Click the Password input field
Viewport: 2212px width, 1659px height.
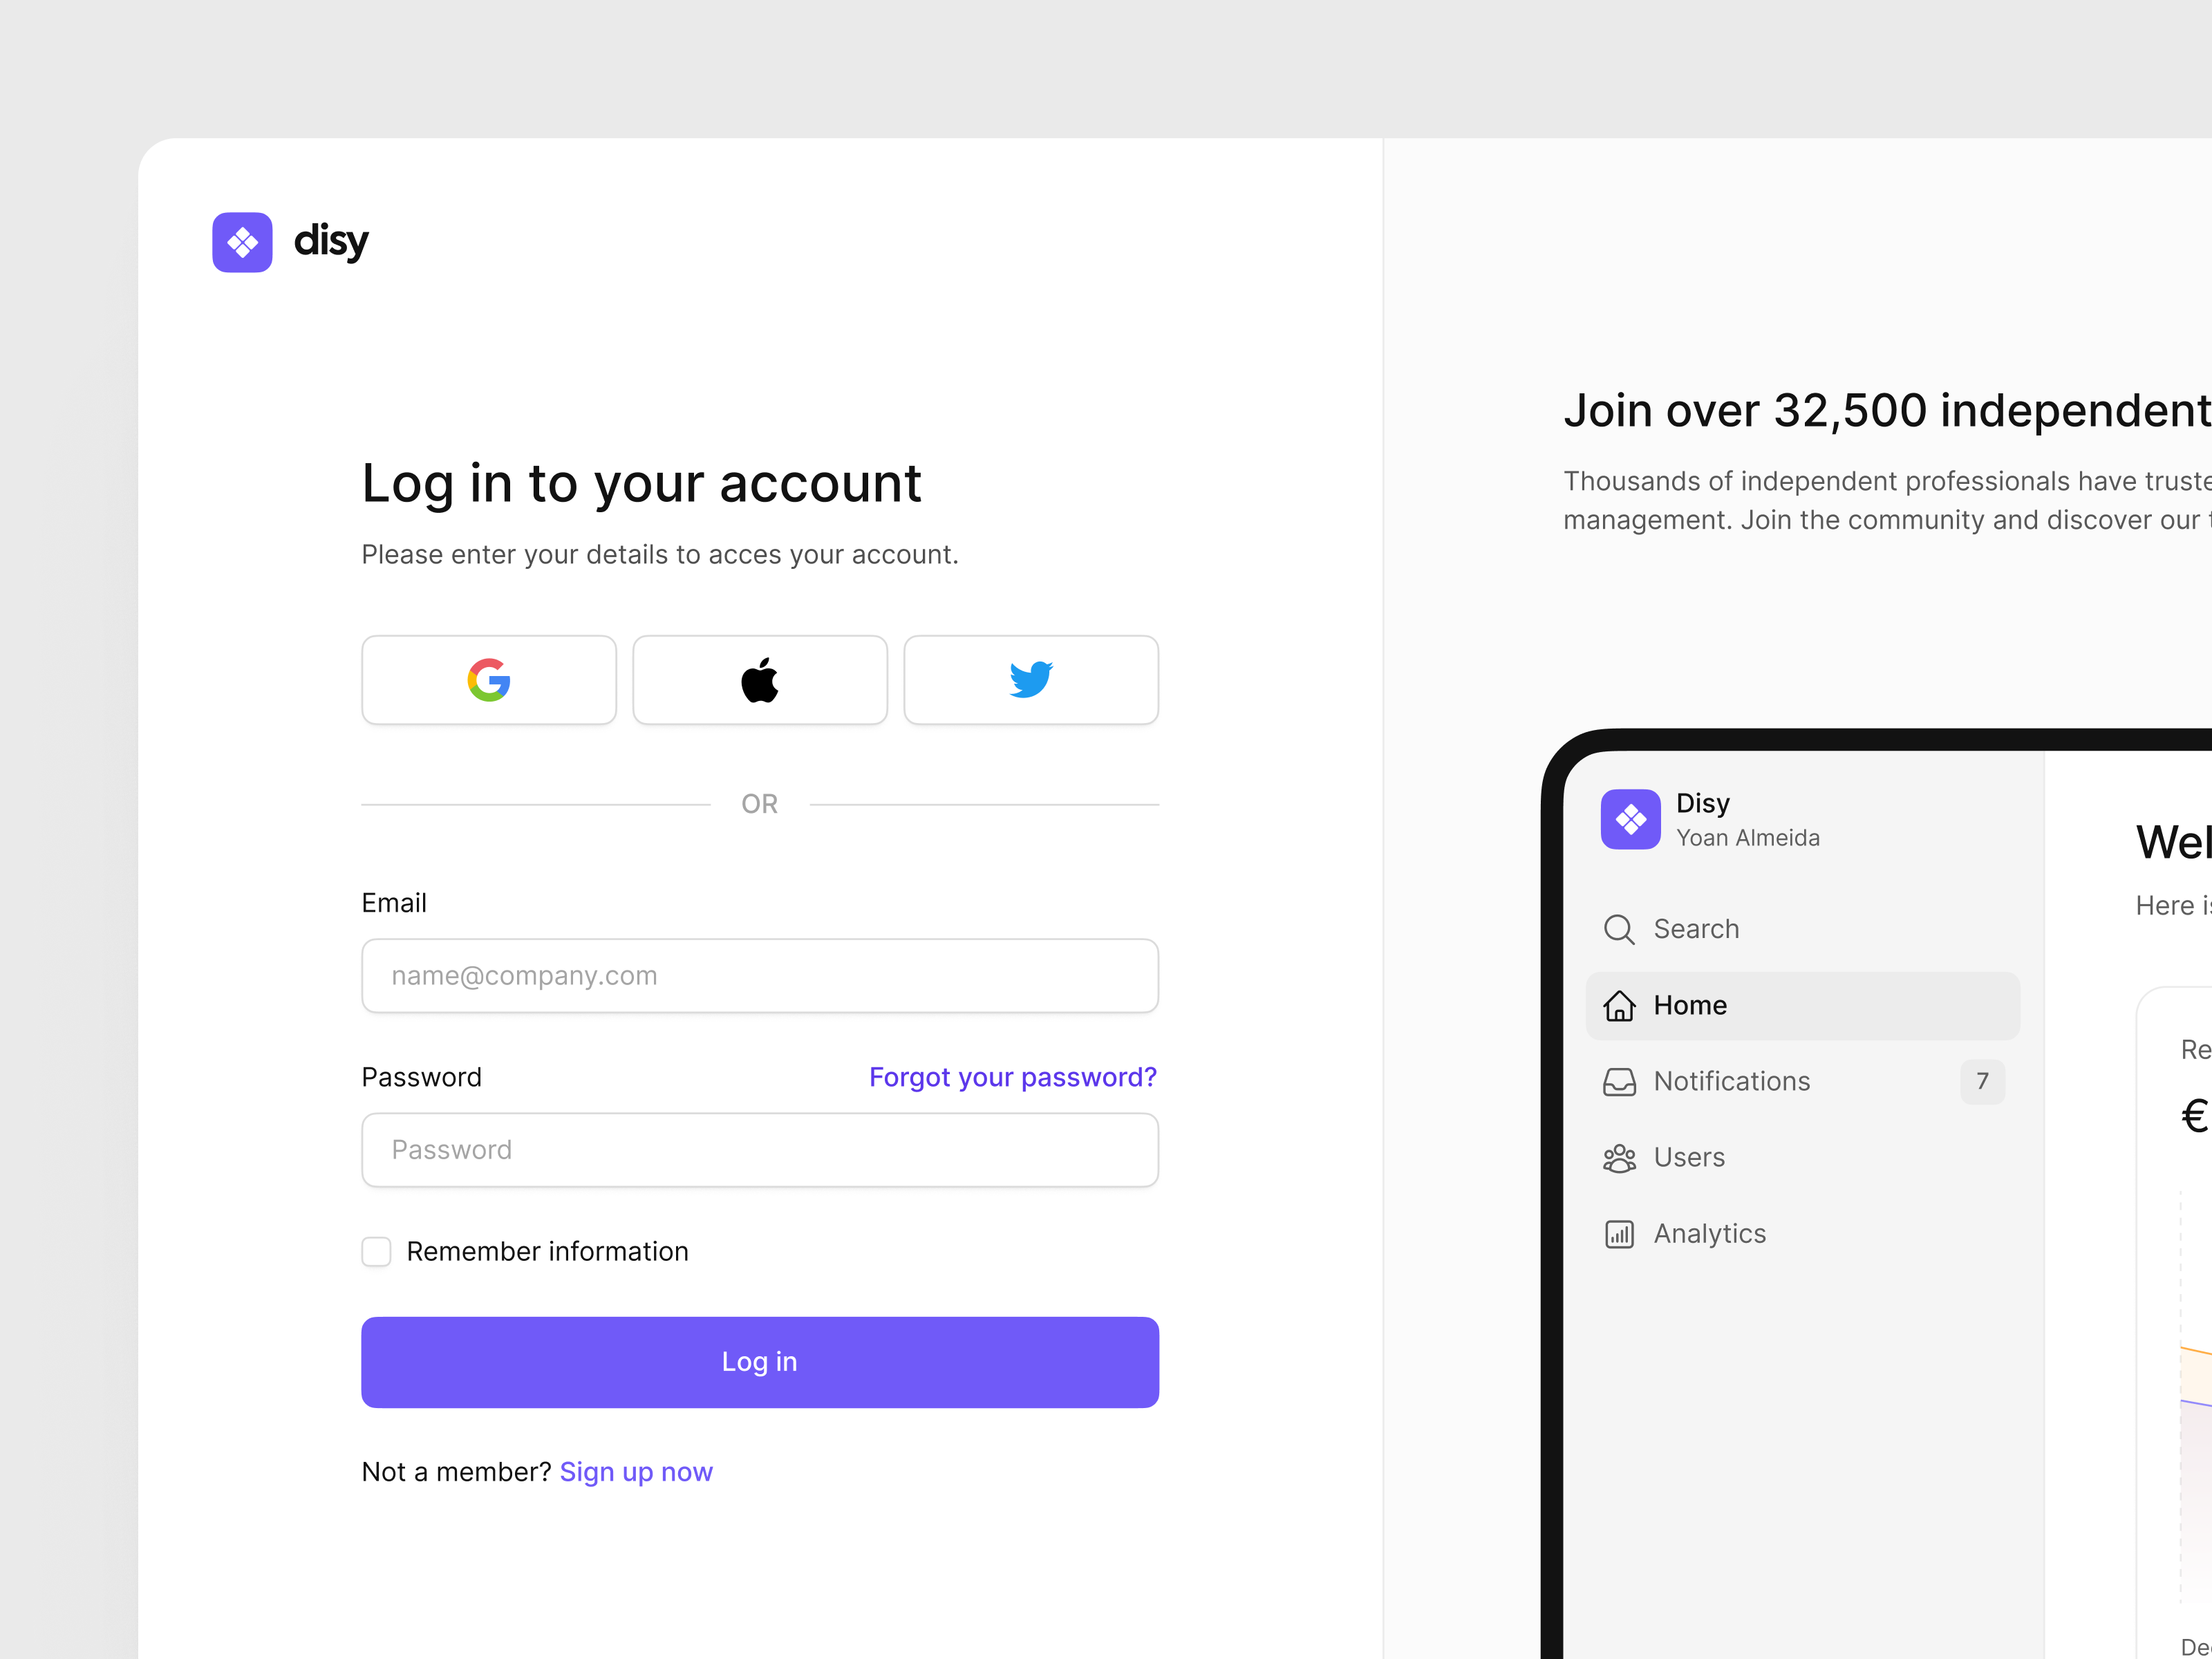click(x=759, y=1149)
